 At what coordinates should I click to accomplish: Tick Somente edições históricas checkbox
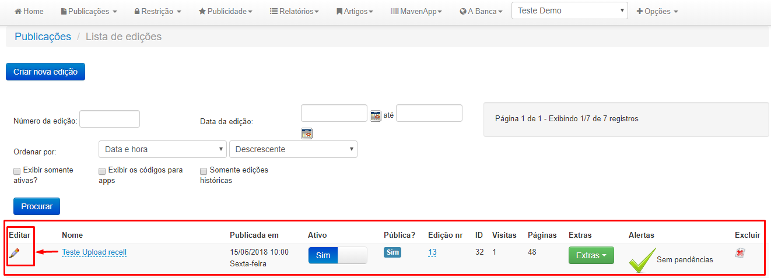pyautogui.click(x=204, y=171)
